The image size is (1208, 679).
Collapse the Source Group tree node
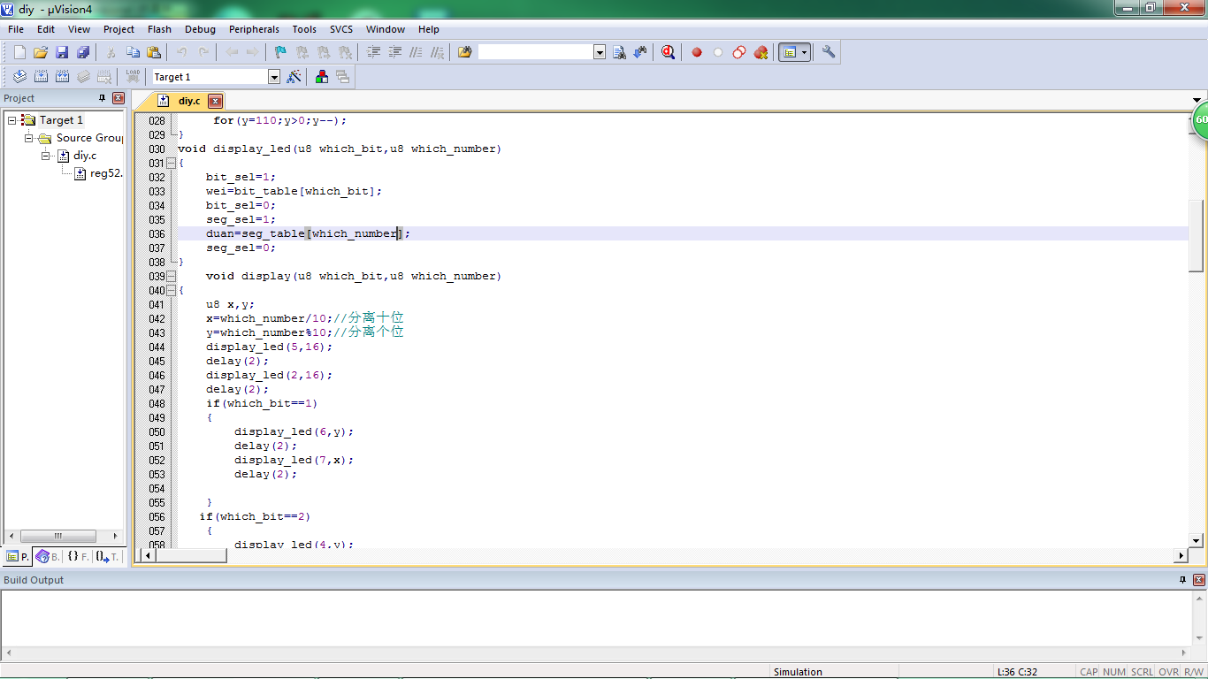pos(28,138)
